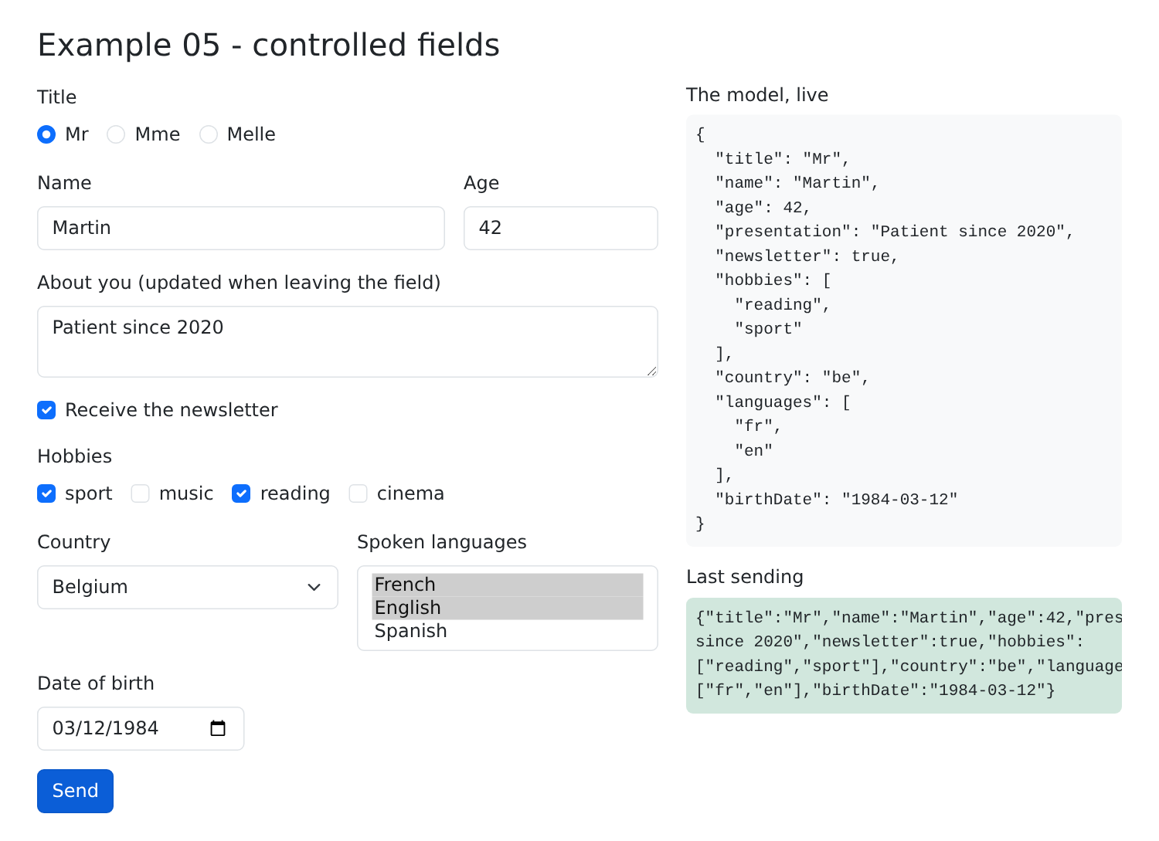Click into the Age field showing 42
The width and height of the screenshot is (1159, 841).
click(x=561, y=228)
